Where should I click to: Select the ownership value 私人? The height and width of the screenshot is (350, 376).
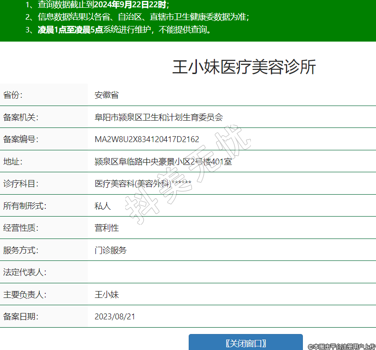(x=102, y=206)
